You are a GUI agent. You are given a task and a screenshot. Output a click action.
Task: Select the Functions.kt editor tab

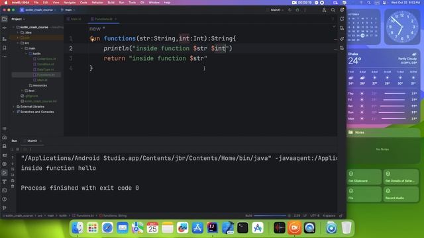click(103, 19)
